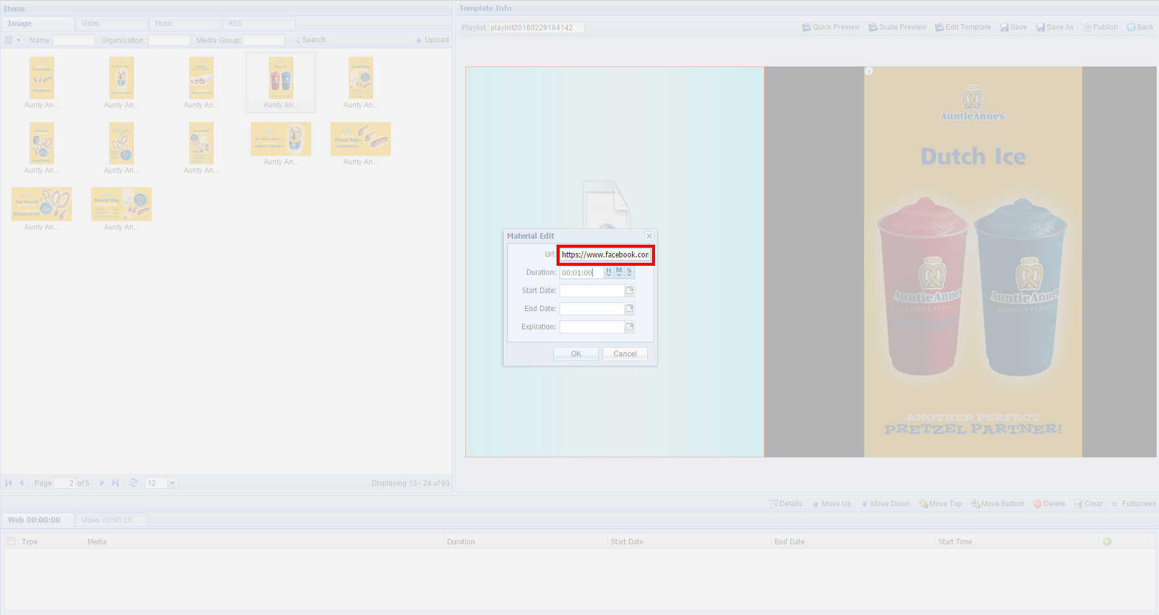Switch to Video 00:00:10 tab
1159x615 pixels.
(112, 520)
